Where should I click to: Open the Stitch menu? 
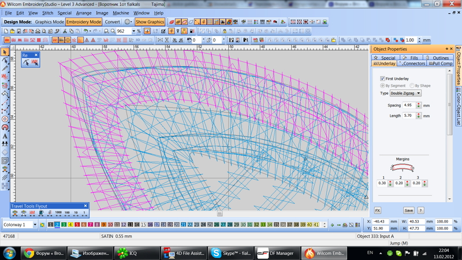[x=47, y=13]
